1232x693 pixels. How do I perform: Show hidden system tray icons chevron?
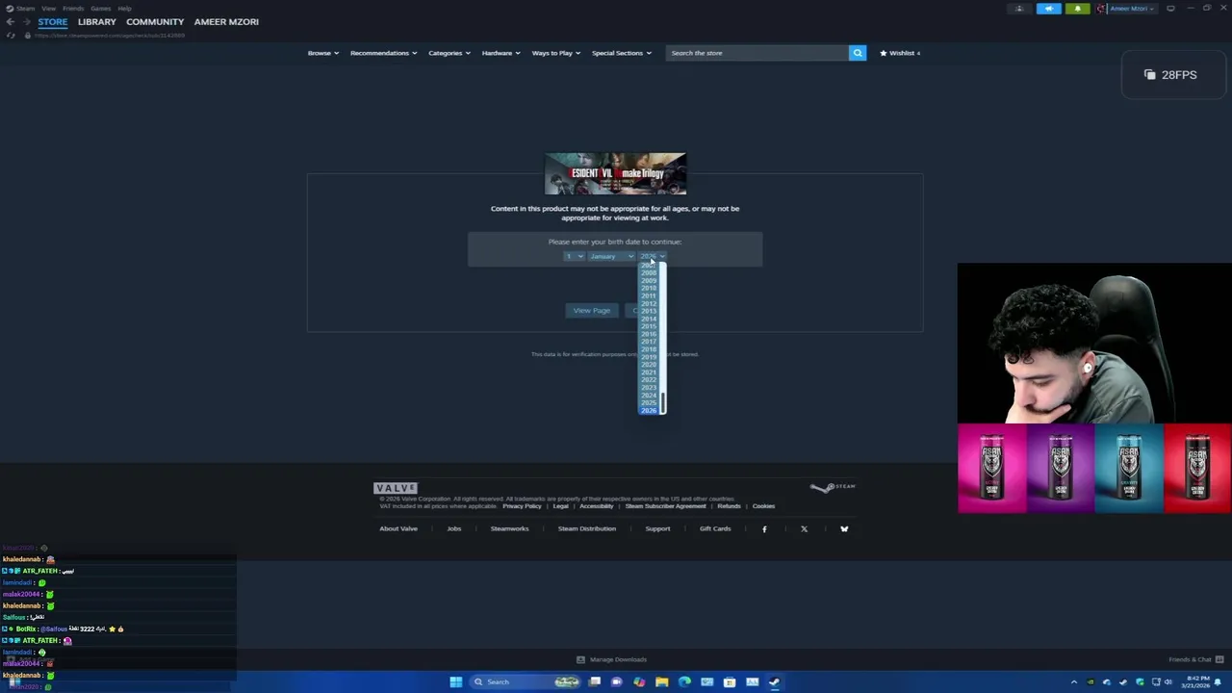point(1074,682)
